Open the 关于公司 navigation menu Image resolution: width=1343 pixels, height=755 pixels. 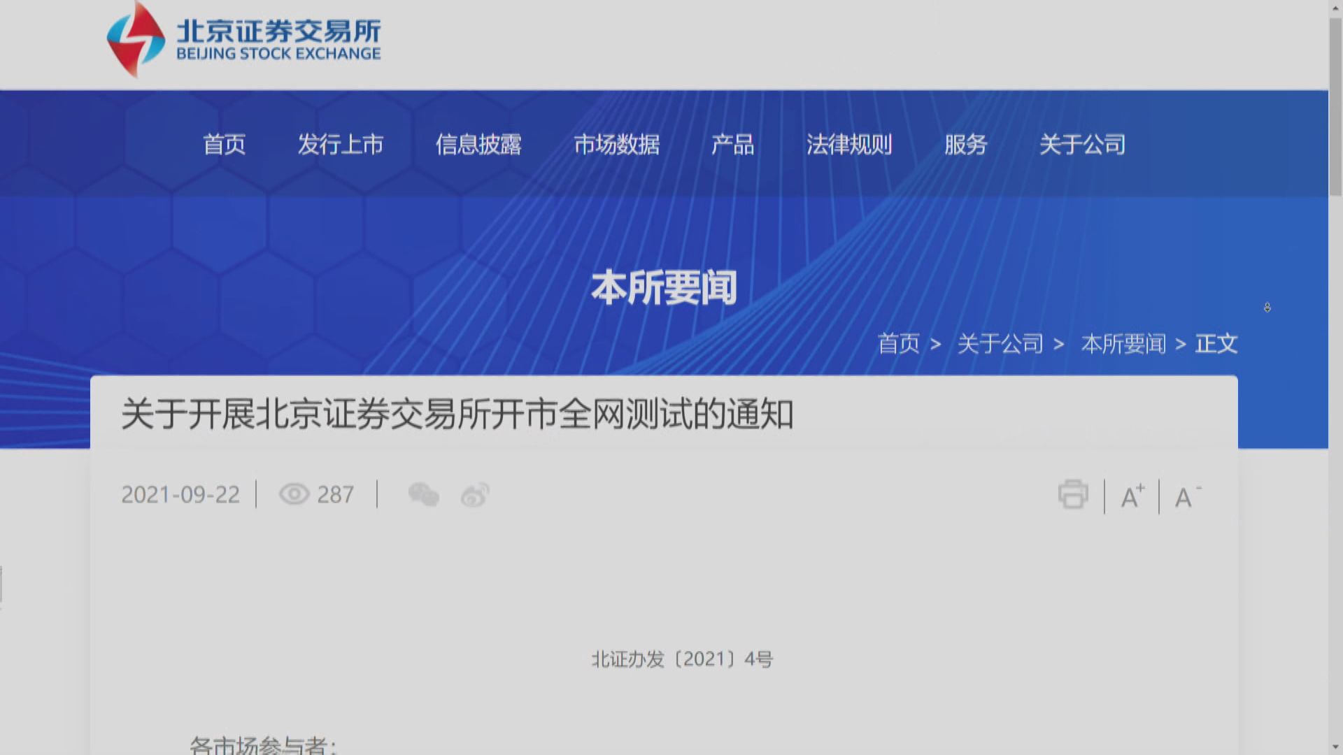1081,145
